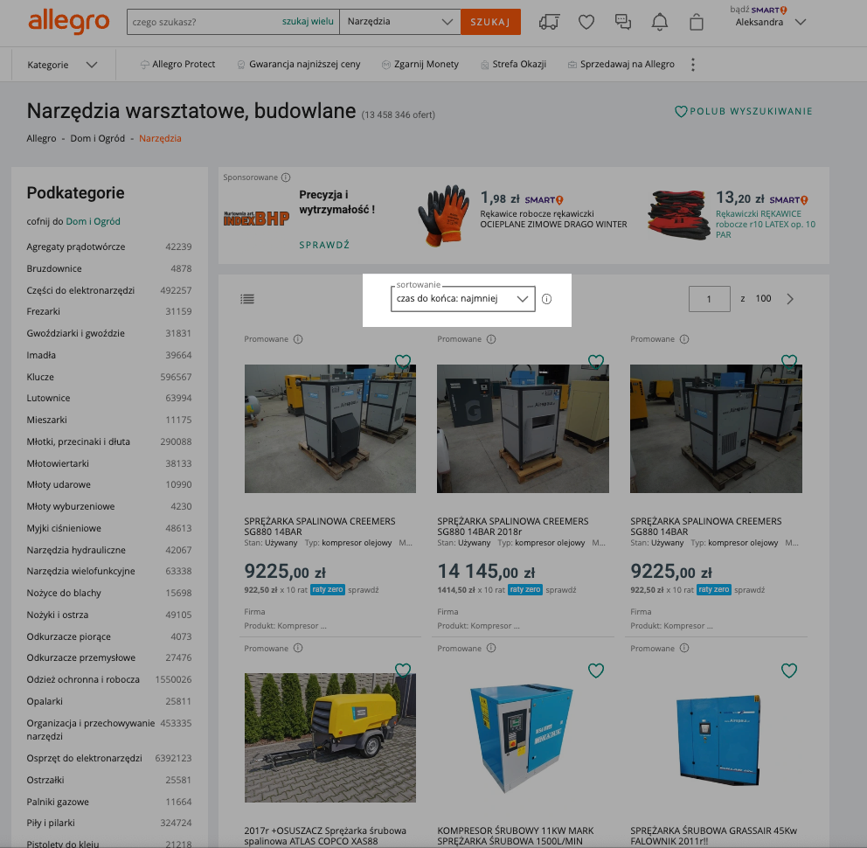This screenshot has height=848, width=867.
Task: Open the sortowanie dropdown
Action: 463,299
